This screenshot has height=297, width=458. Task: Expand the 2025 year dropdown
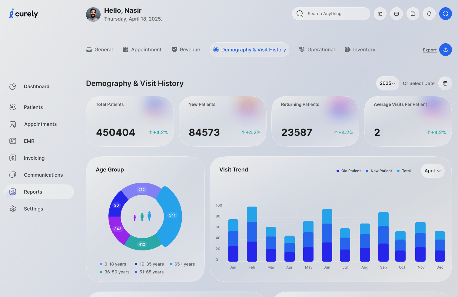pyautogui.click(x=387, y=83)
